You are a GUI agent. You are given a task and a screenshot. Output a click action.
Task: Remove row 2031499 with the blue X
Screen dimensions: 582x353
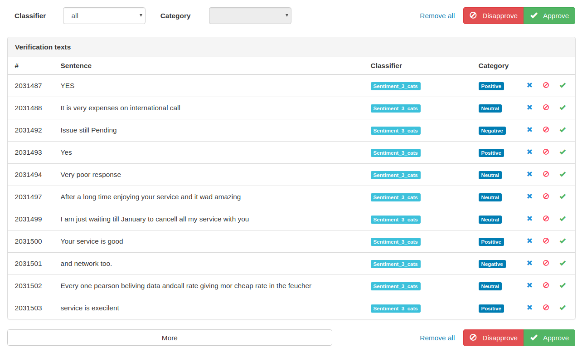point(529,219)
